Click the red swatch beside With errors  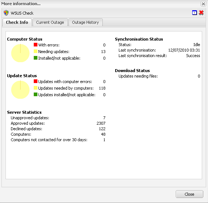[x=36, y=45]
